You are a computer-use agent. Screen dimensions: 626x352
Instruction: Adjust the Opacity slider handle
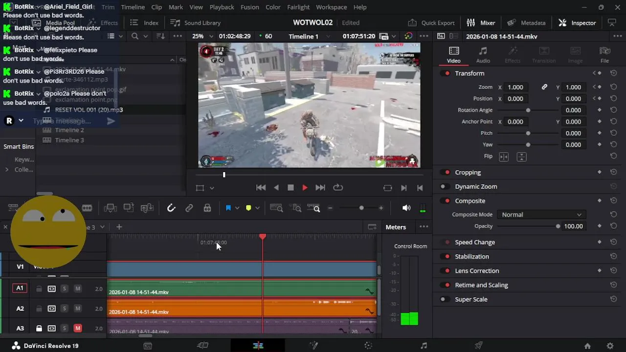[558, 226]
